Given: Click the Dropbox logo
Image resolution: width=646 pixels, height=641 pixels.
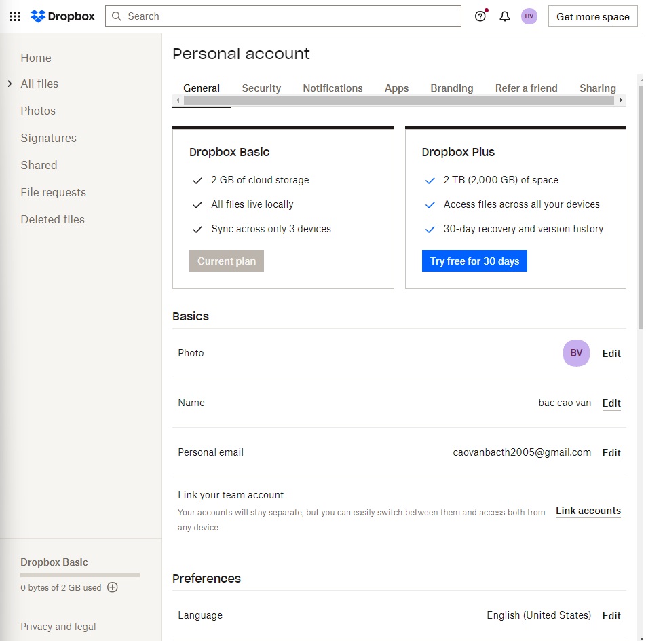Looking at the screenshot, I should click(62, 16).
